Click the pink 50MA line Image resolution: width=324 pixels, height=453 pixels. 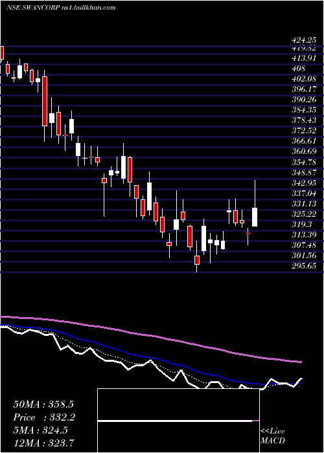(x=150, y=335)
